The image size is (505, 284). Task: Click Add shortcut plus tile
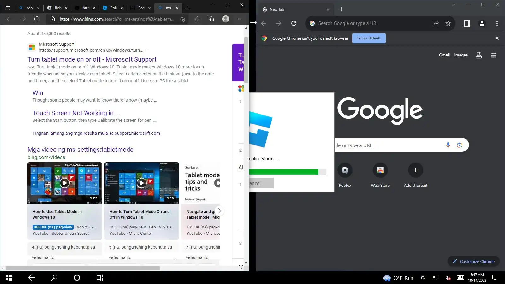click(416, 170)
